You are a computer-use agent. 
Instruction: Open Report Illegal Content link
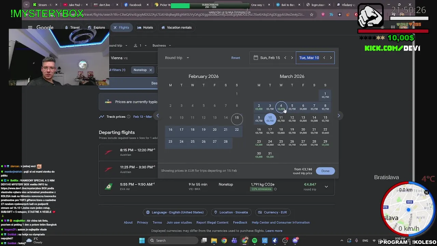[212, 222]
